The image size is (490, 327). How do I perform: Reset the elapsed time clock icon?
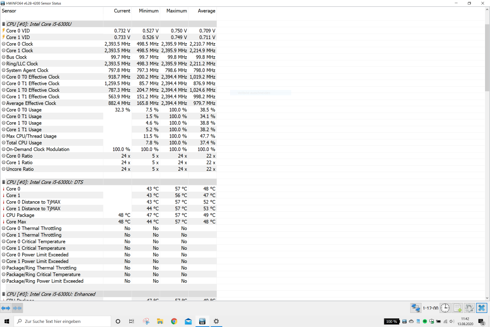[445, 308]
